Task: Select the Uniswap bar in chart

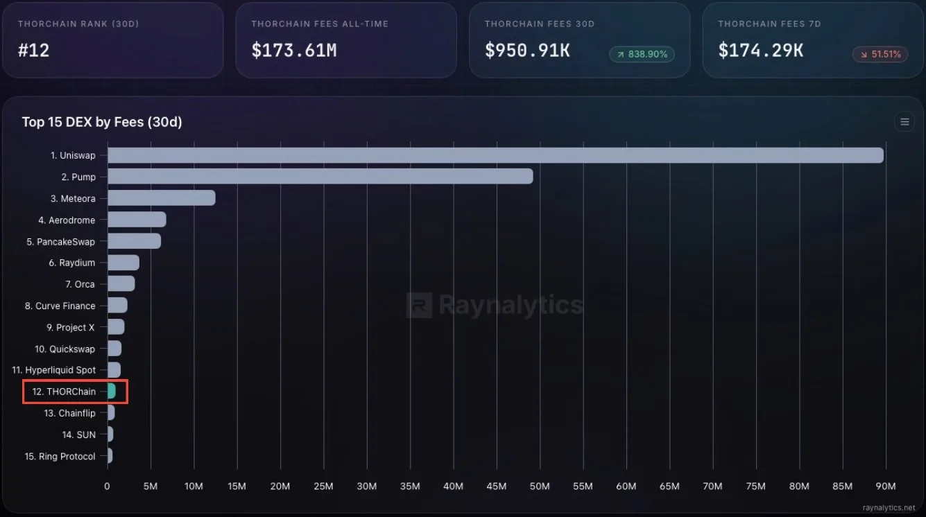Action: (495, 155)
